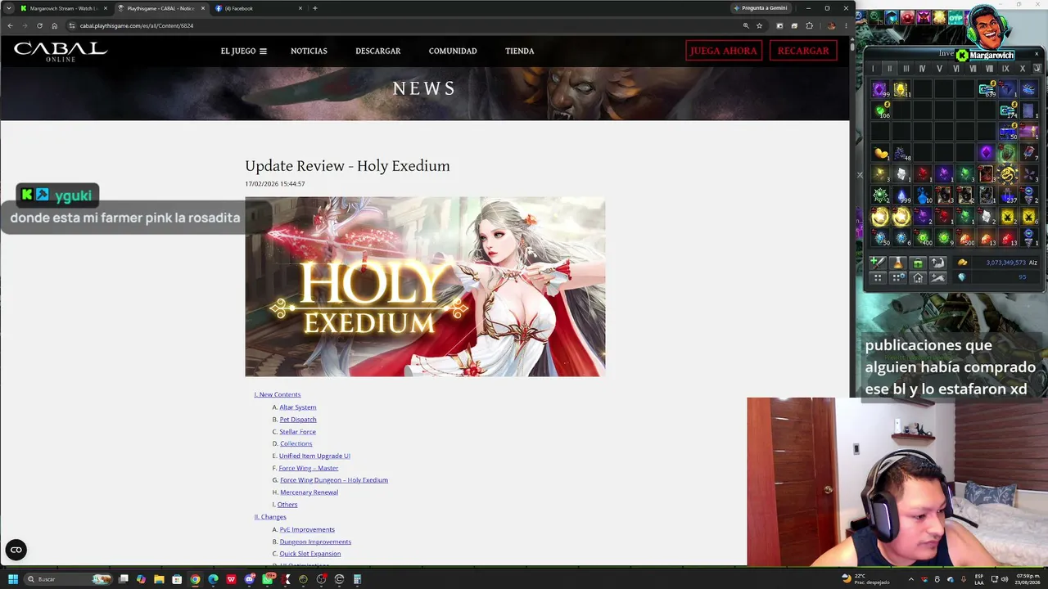The image size is (1048, 589).
Task: Select the blue orb item with count 50
Action: [x=880, y=238]
